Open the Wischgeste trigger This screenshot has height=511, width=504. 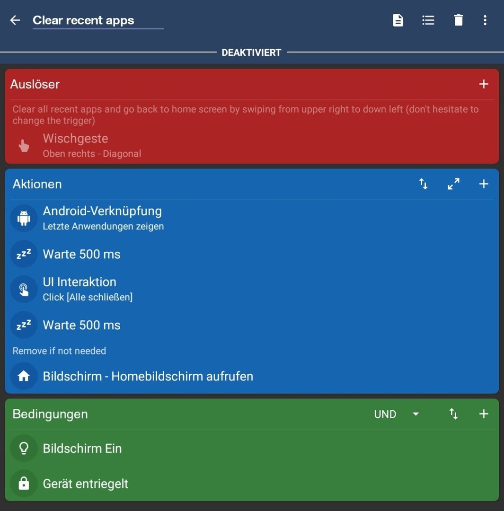click(252, 146)
